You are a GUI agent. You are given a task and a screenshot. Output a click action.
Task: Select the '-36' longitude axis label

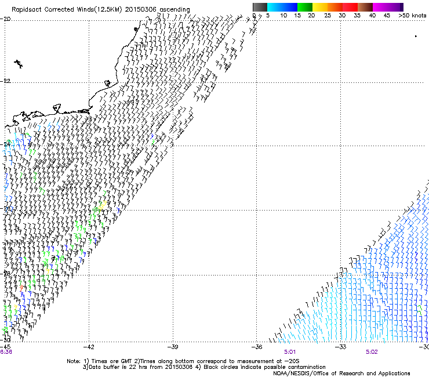click(x=257, y=347)
